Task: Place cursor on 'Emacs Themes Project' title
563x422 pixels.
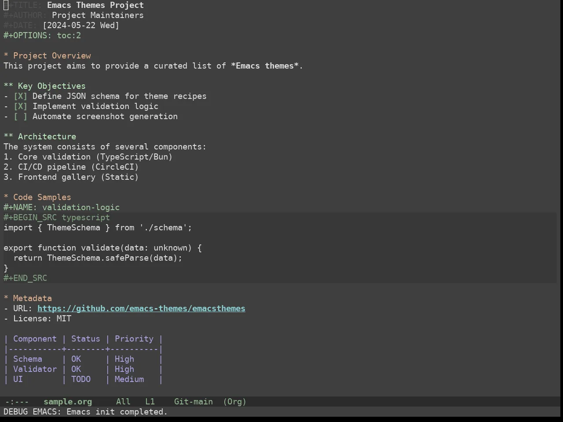Action: pyautogui.click(x=95, y=5)
